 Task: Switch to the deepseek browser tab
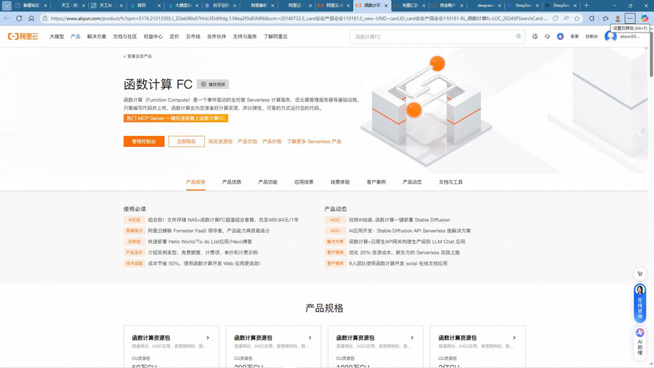click(x=485, y=5)
